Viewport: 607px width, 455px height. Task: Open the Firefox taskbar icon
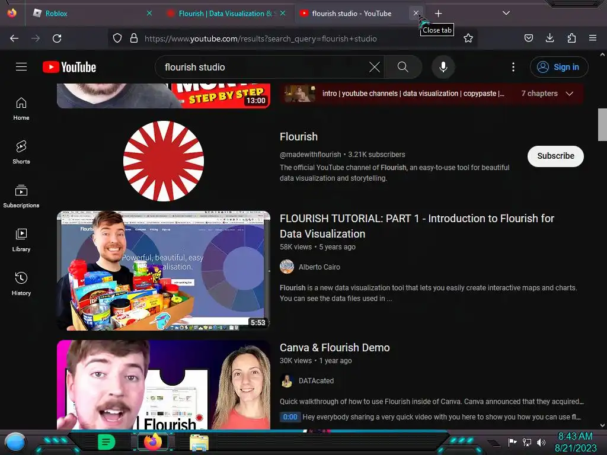(153, 442)
